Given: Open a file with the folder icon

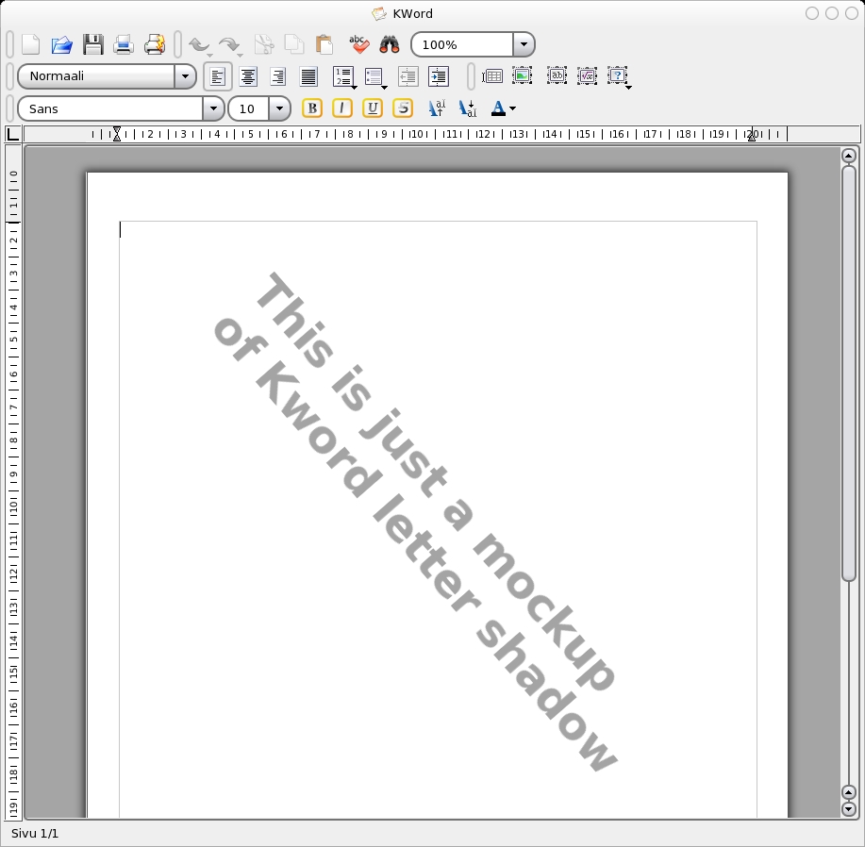Looking at the screenshot, I should tap(62, 44).
